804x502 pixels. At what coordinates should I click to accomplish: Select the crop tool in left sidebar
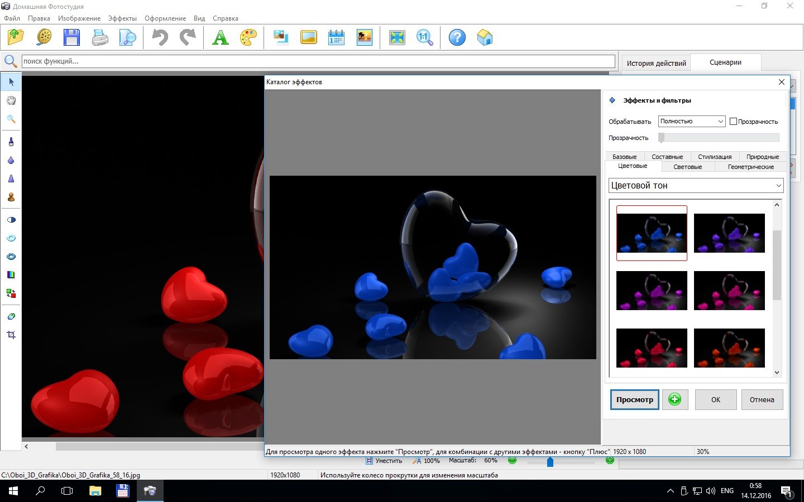[11, 335]
